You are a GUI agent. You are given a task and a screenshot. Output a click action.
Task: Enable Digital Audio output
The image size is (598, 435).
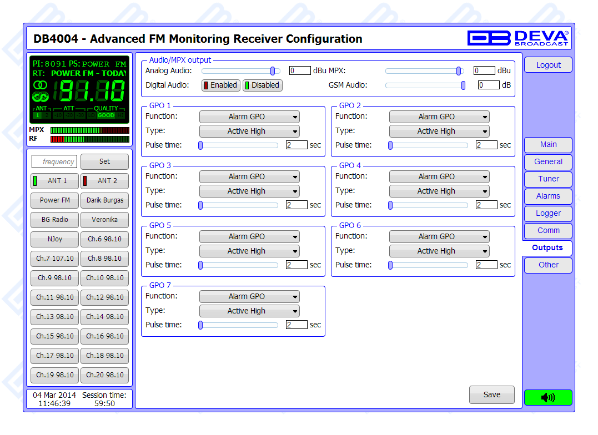click(220, 85)
